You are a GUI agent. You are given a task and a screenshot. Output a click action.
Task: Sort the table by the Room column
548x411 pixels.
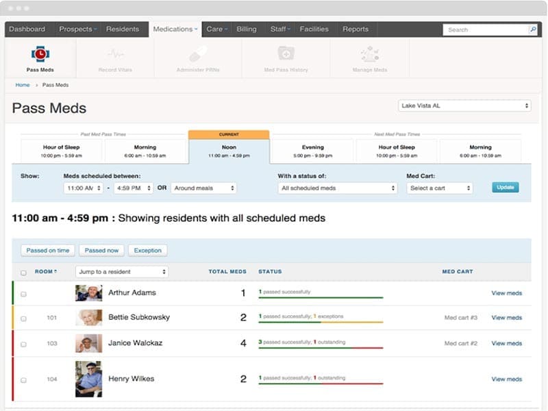point(46,271)
